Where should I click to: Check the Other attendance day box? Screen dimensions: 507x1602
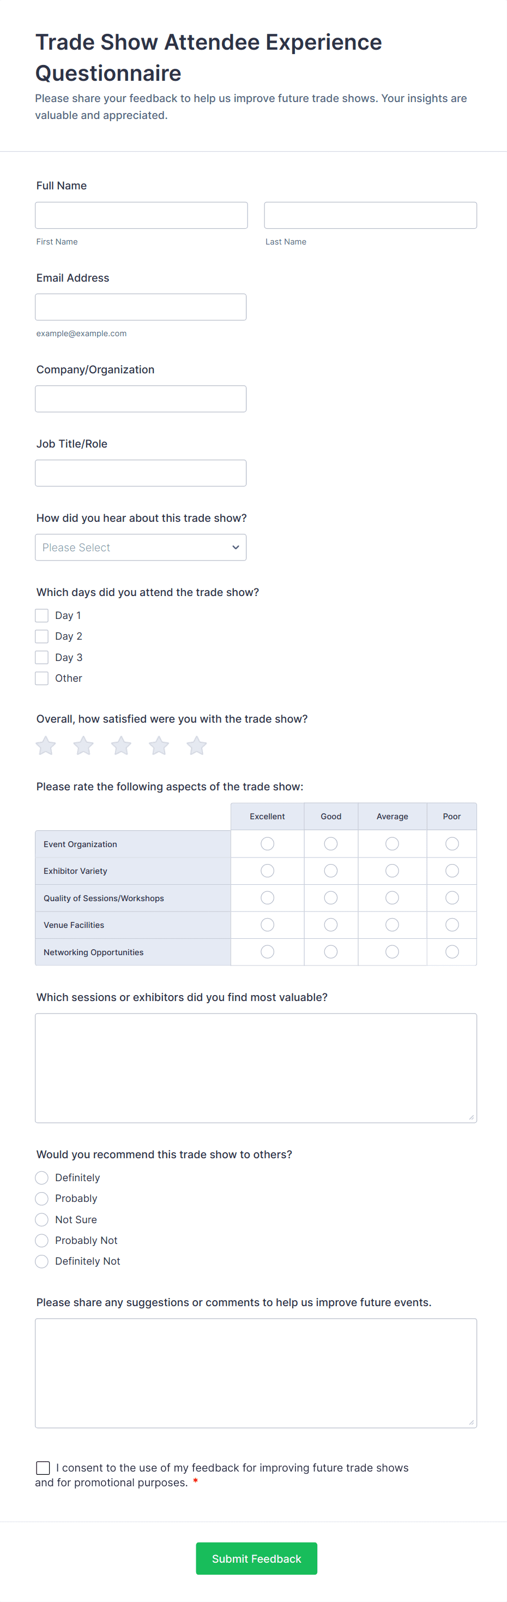pyautogui.click(x=41, y=678)
